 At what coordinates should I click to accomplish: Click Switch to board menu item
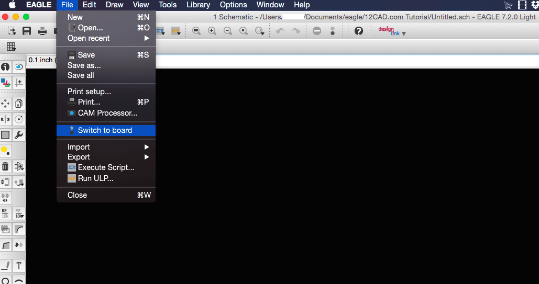coord(106,130)
